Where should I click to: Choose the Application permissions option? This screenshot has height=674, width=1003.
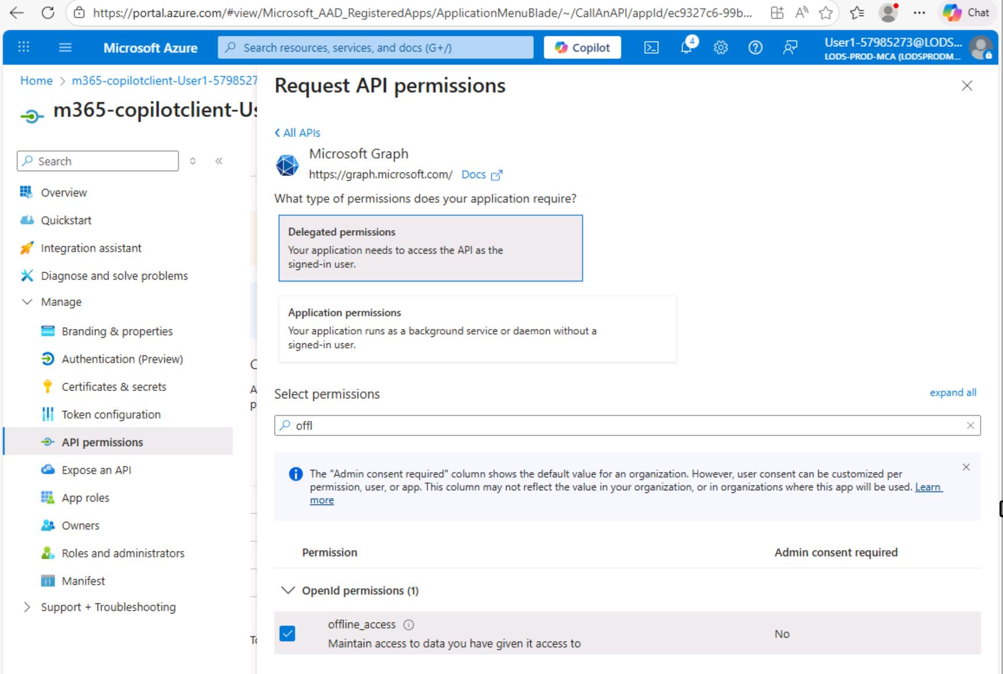point(477,328)
